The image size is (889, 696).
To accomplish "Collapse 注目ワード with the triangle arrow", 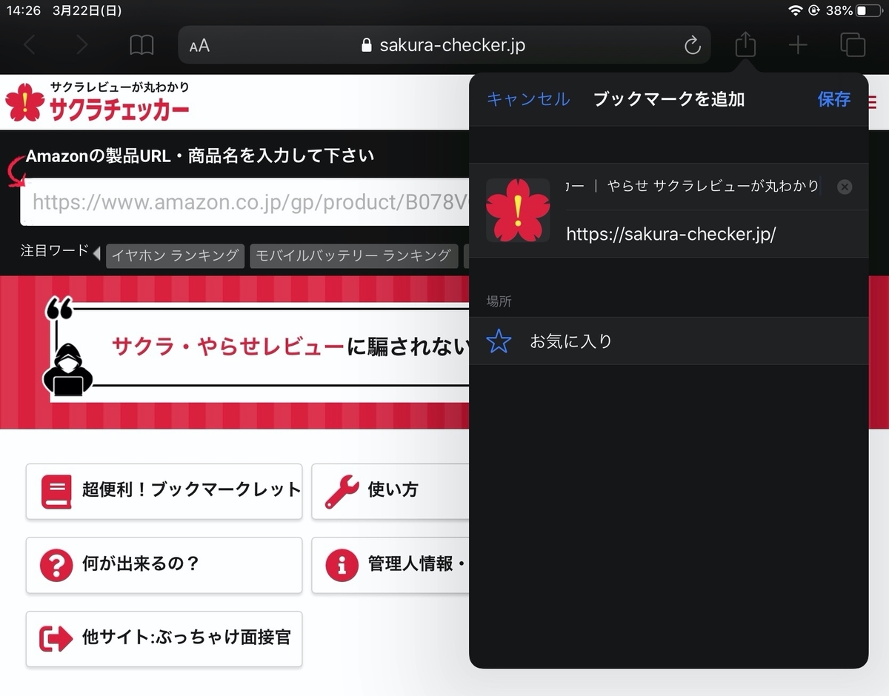I will 95,253.
